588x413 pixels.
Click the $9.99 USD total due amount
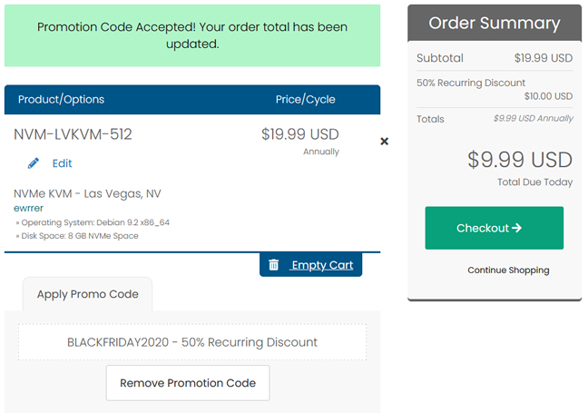tap(520, 161)
